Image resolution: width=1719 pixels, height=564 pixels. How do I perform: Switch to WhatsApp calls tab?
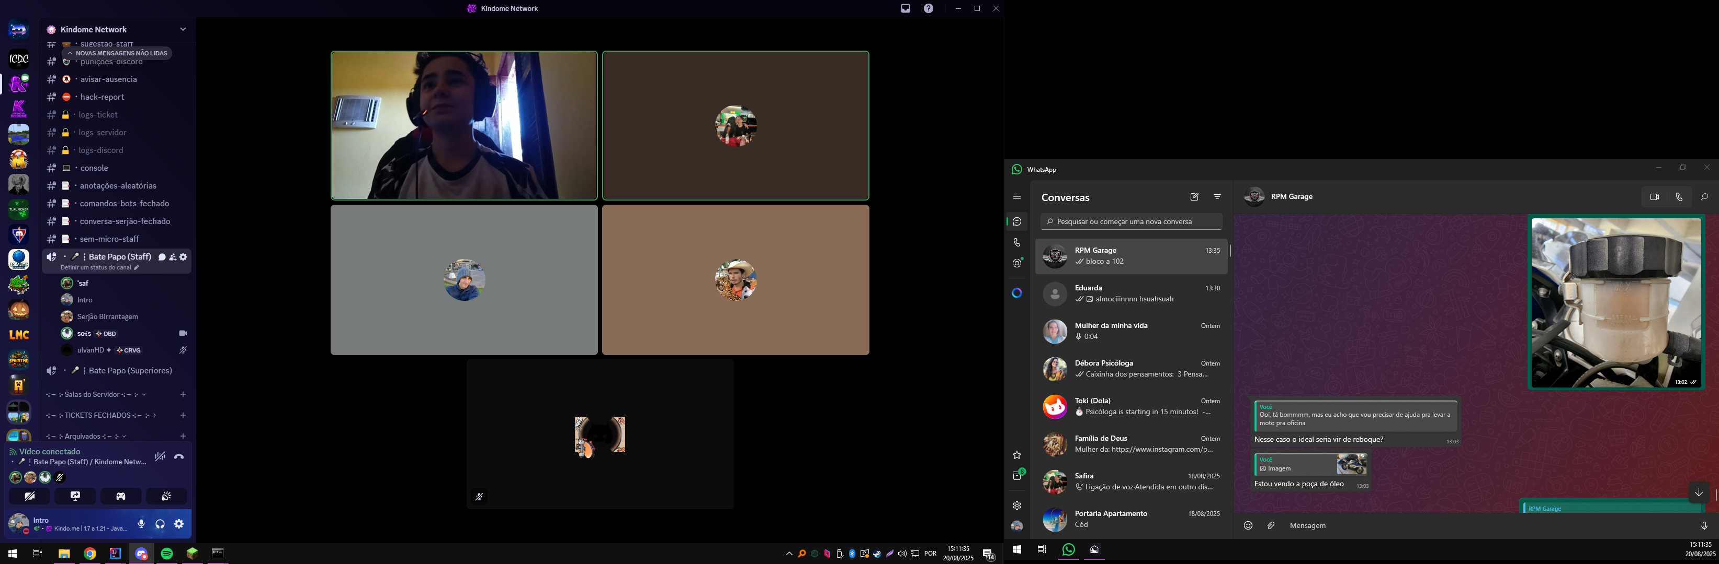point(1016,242)
